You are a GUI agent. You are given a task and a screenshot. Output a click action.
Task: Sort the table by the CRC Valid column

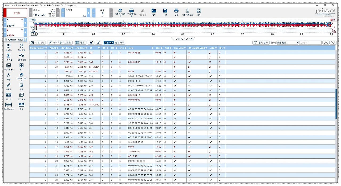click(180, 48)
